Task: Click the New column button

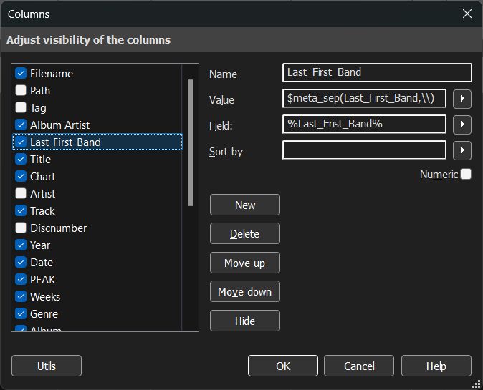Action: tap(245, 205)
